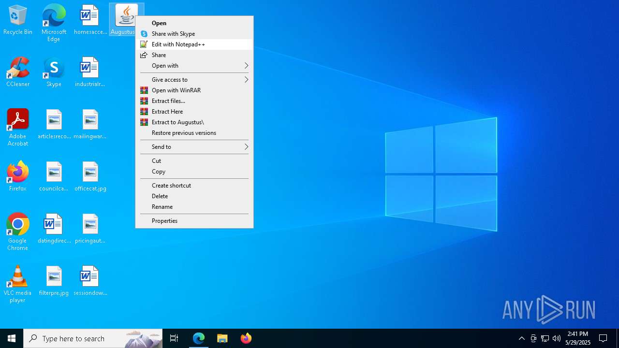Choose Open with WinRAR
Screen dimensions: 619x348
point(194,90)
